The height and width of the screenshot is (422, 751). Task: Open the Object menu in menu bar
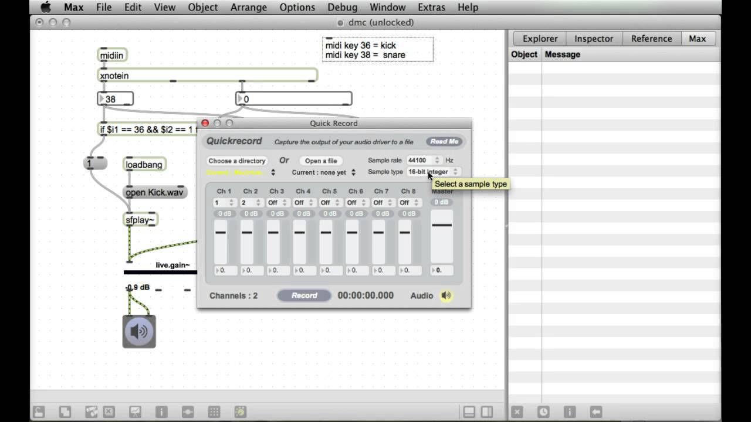[203, 7]
